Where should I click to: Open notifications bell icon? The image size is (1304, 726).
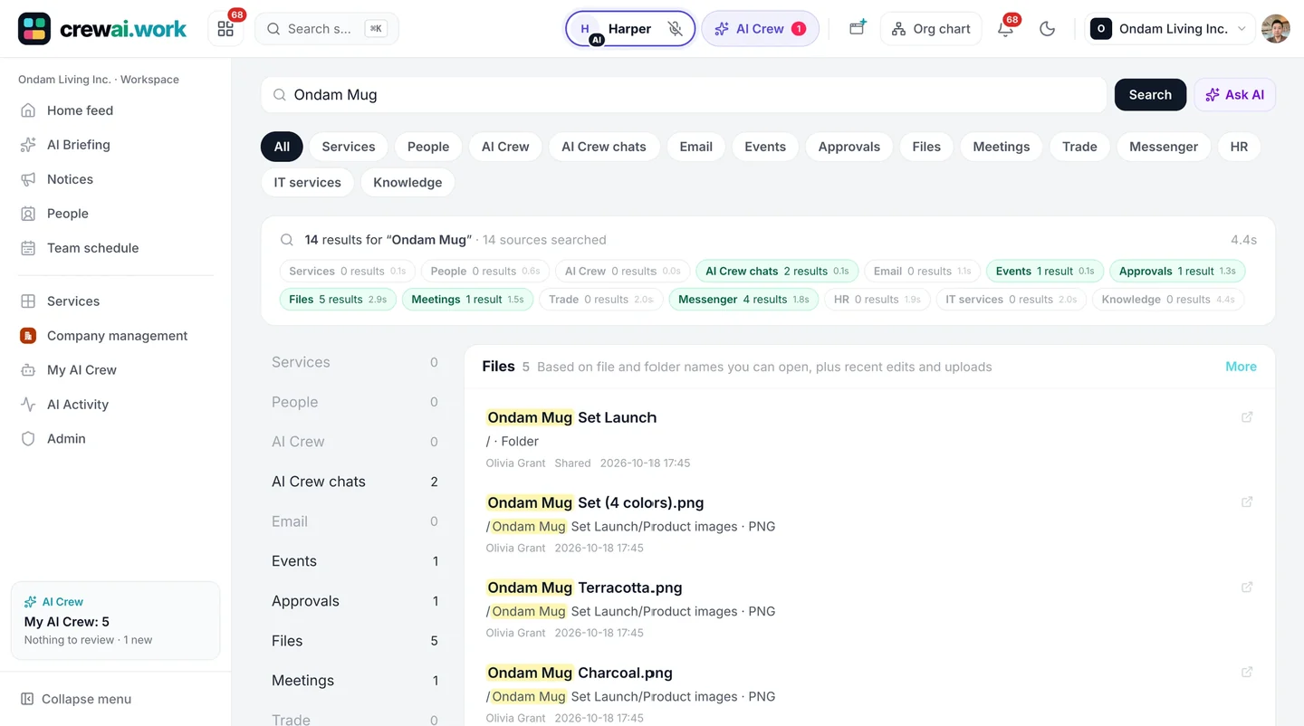pos(1005,29)
